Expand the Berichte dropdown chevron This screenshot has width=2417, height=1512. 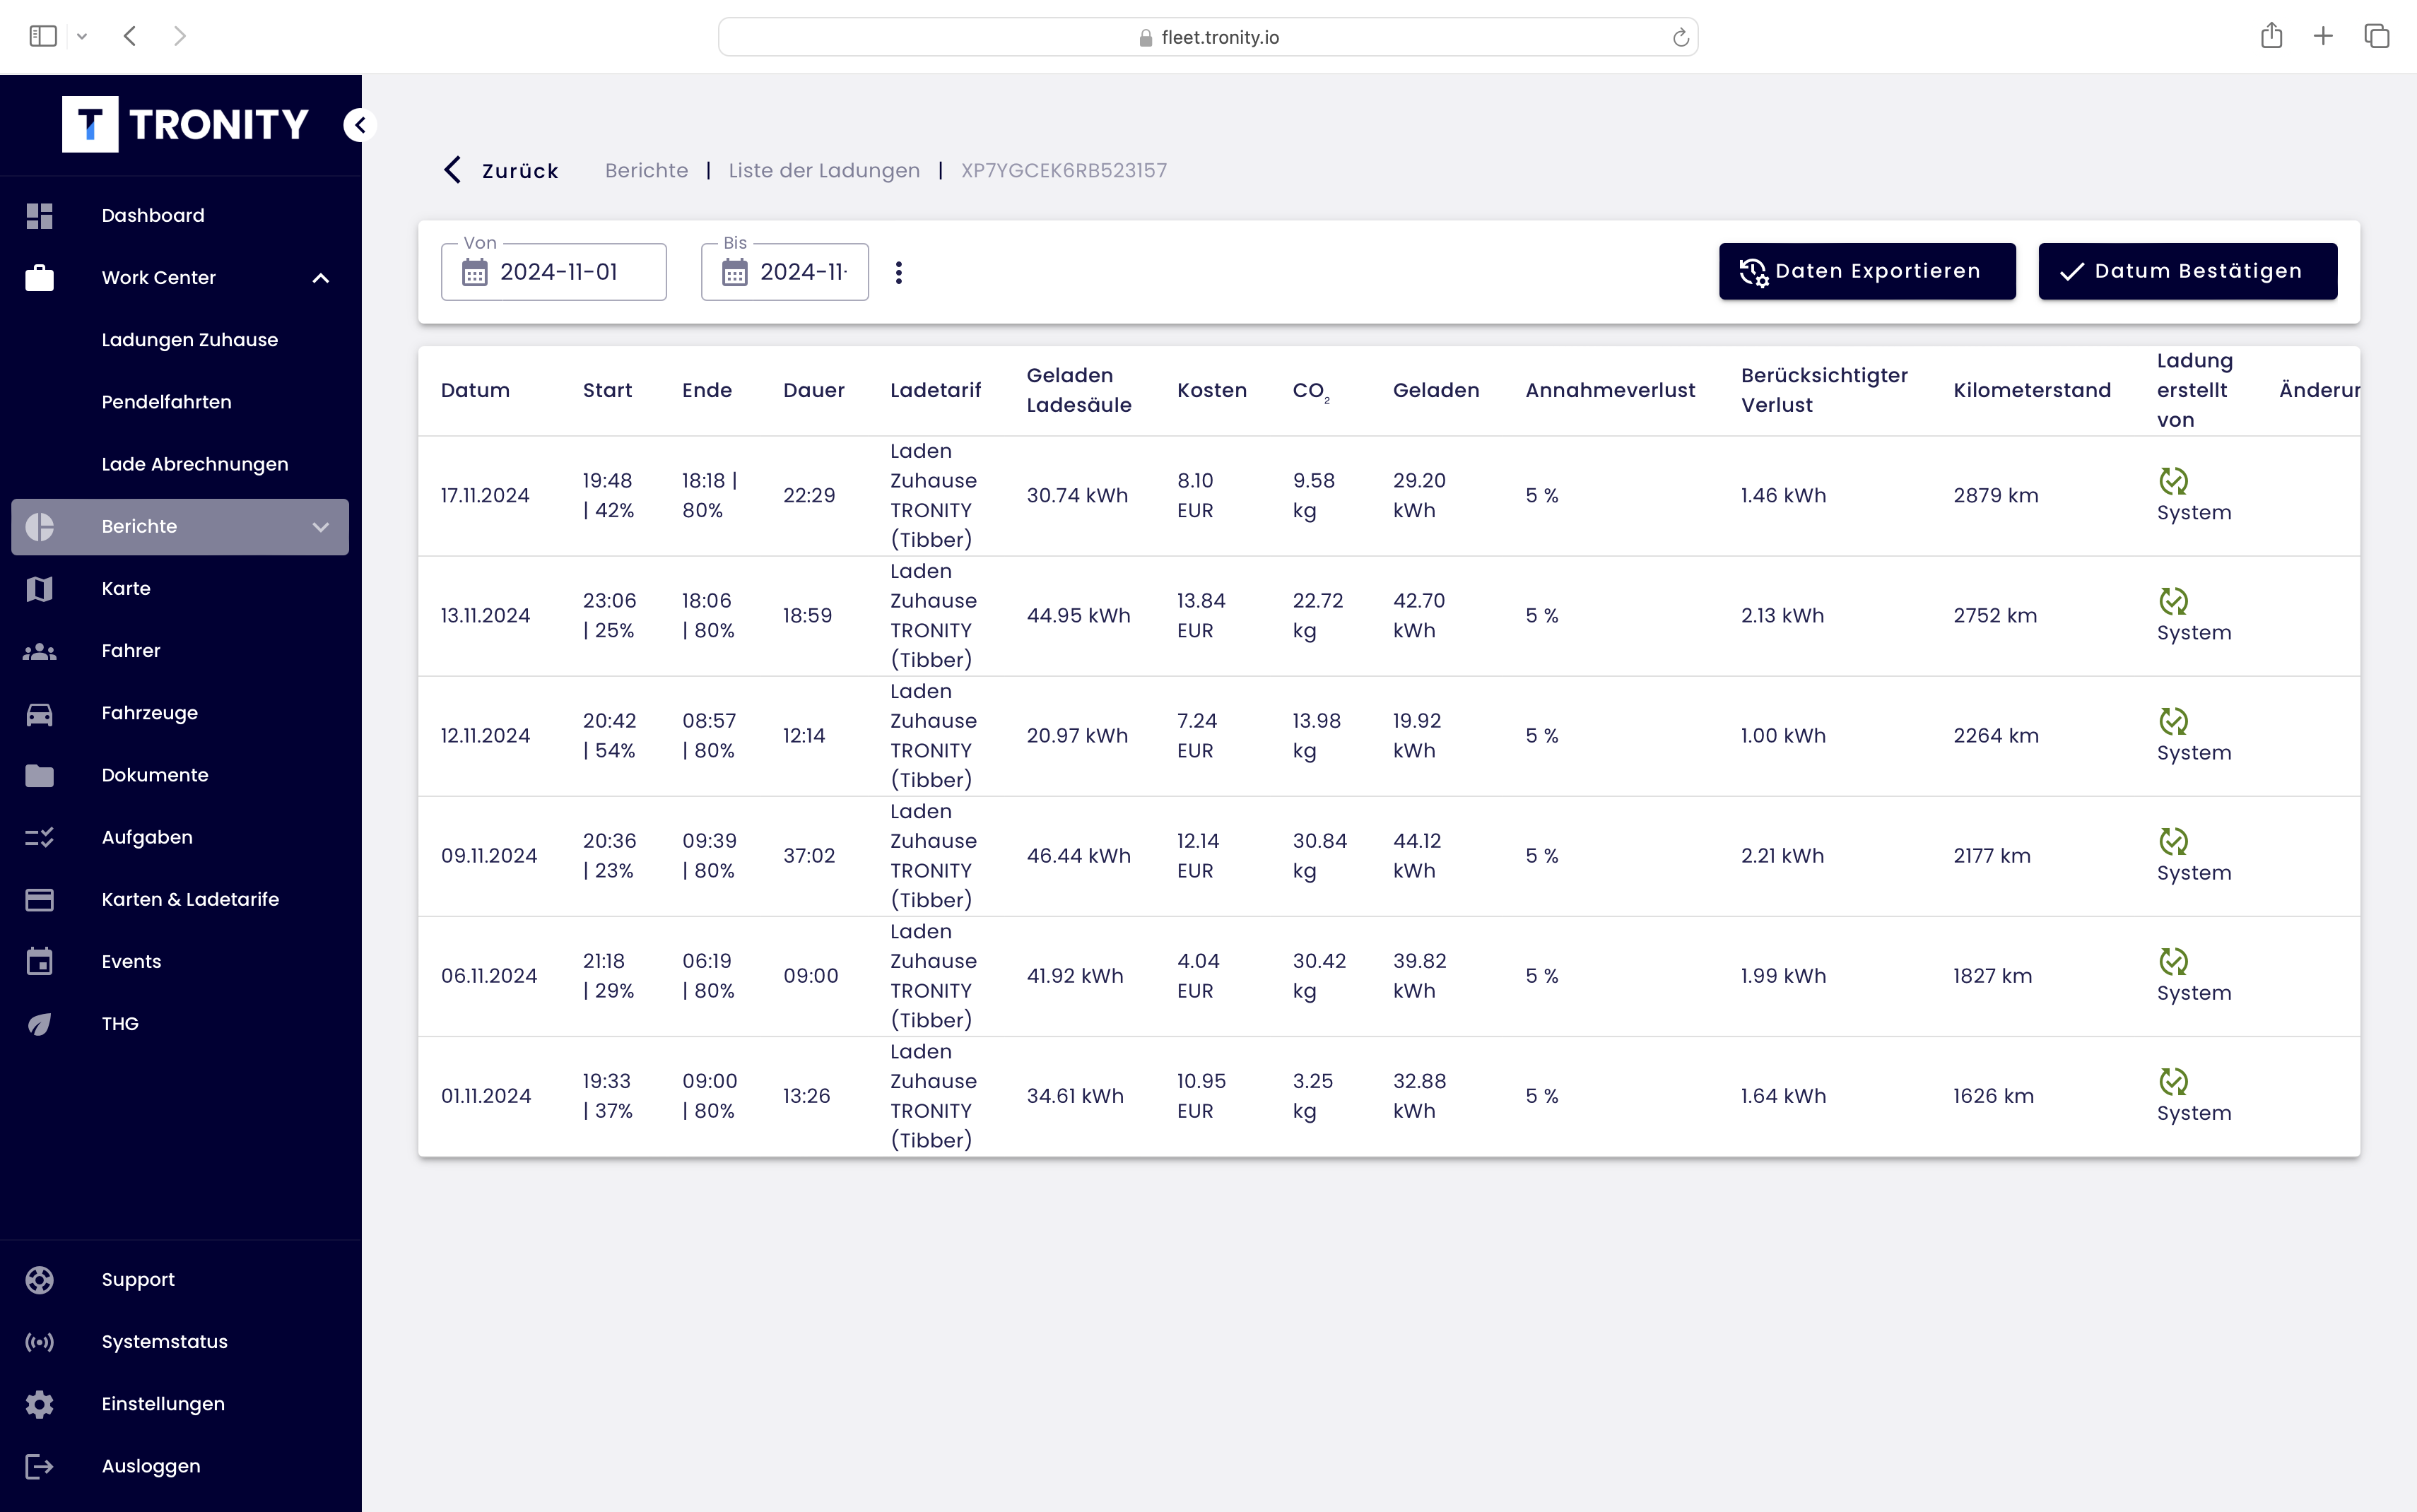tap(320, 527)
